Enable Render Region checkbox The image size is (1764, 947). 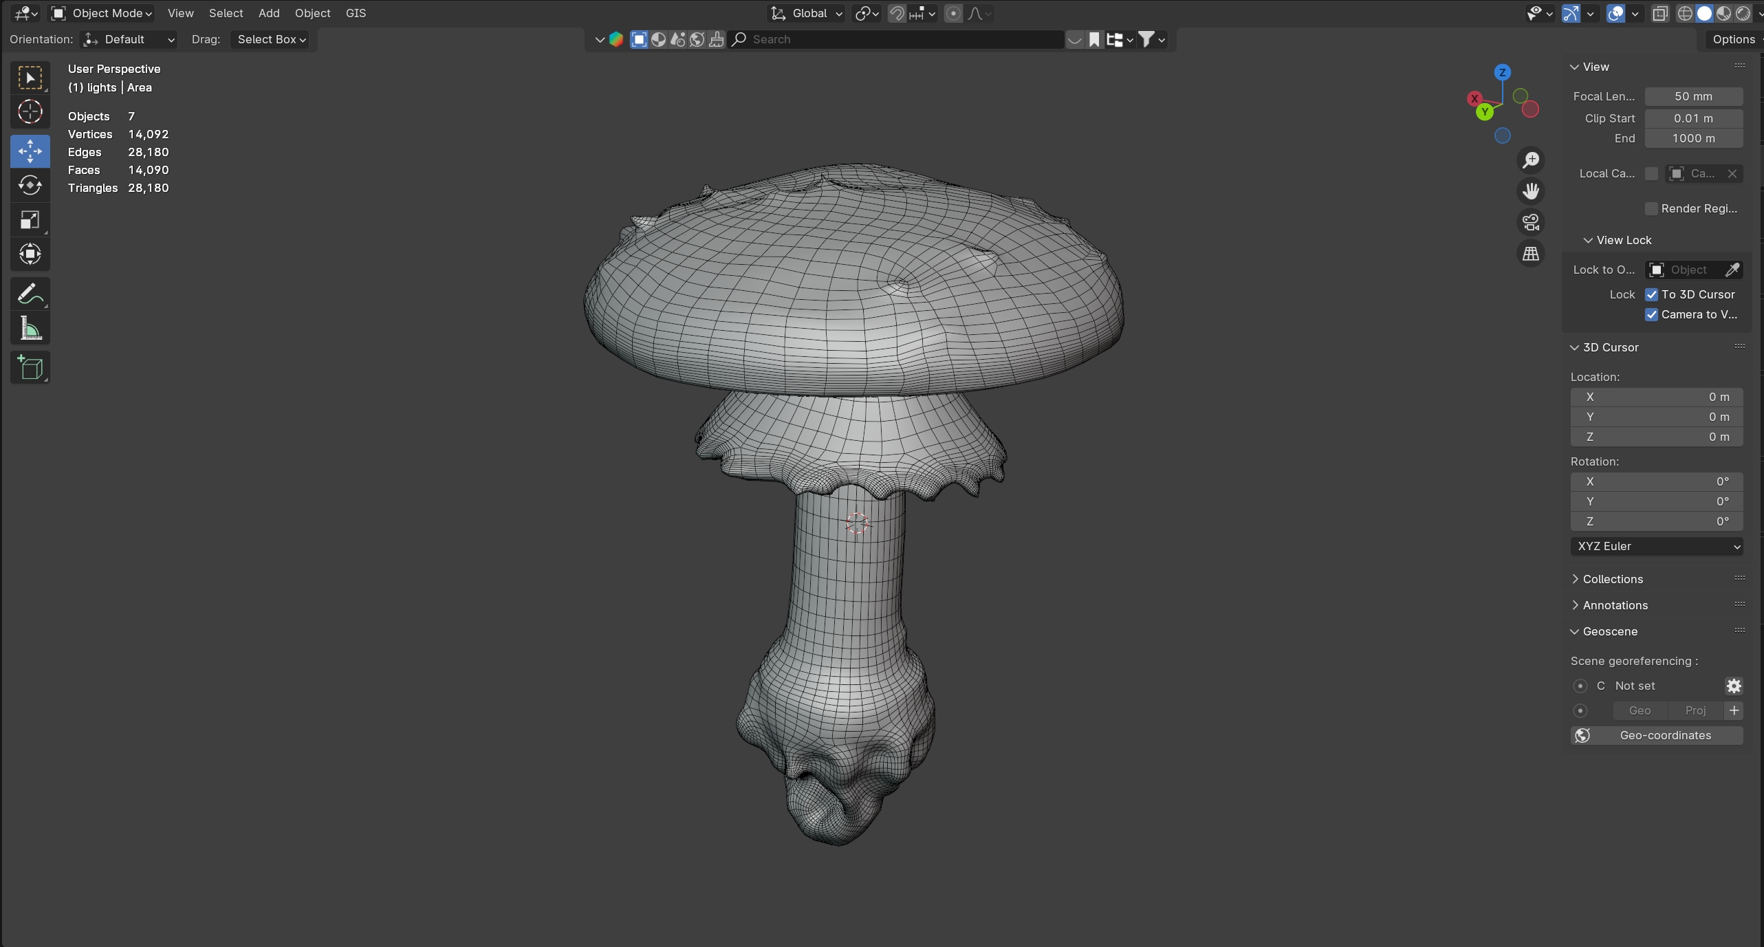point(1651,208)
